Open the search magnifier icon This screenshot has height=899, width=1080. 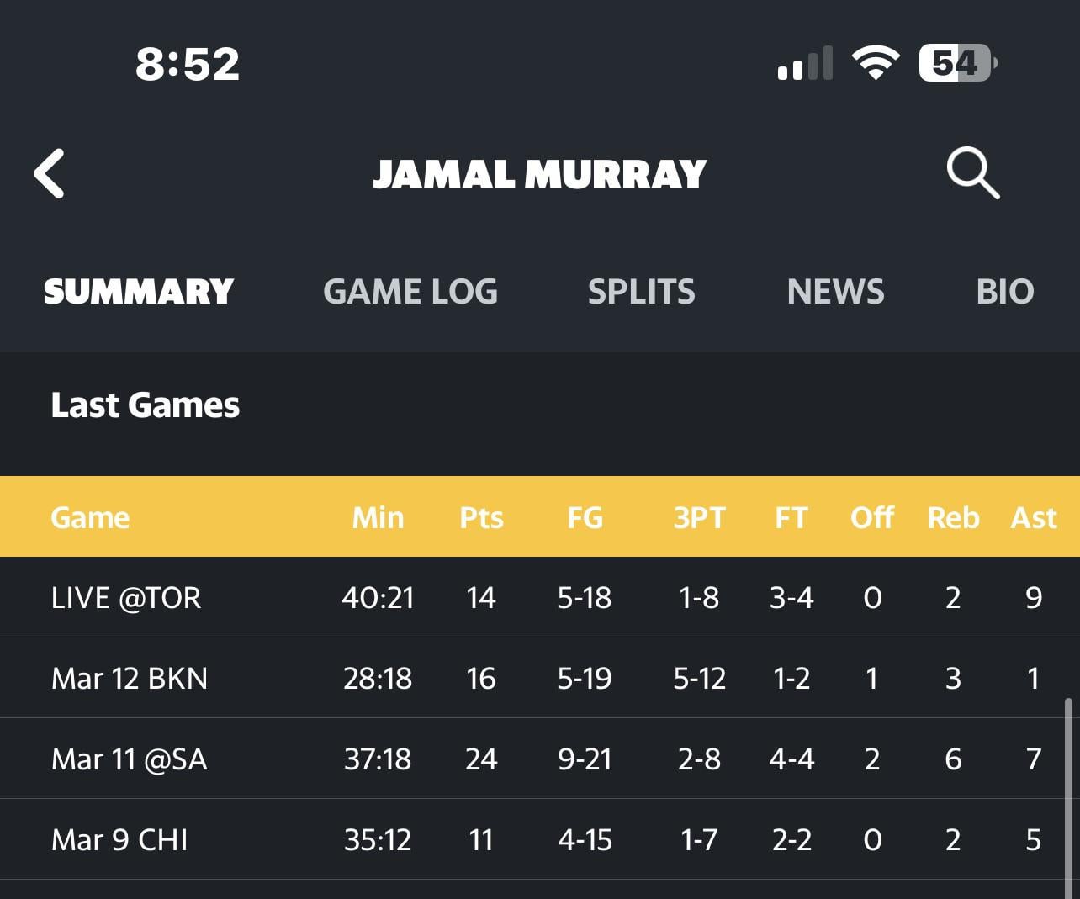coord(972,174)
